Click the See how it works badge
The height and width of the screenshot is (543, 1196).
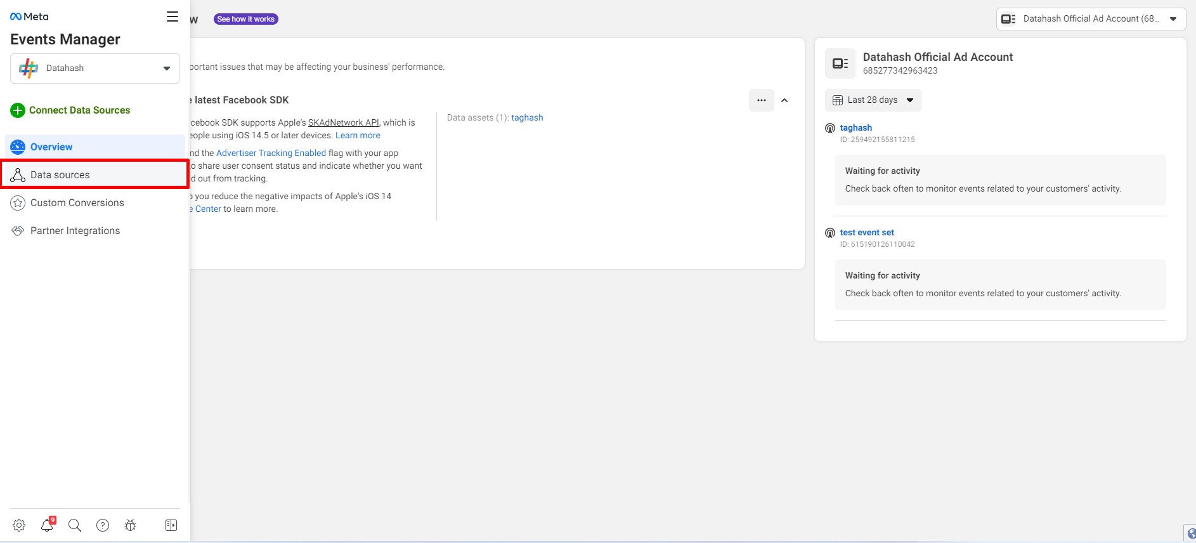pos(246,19)
